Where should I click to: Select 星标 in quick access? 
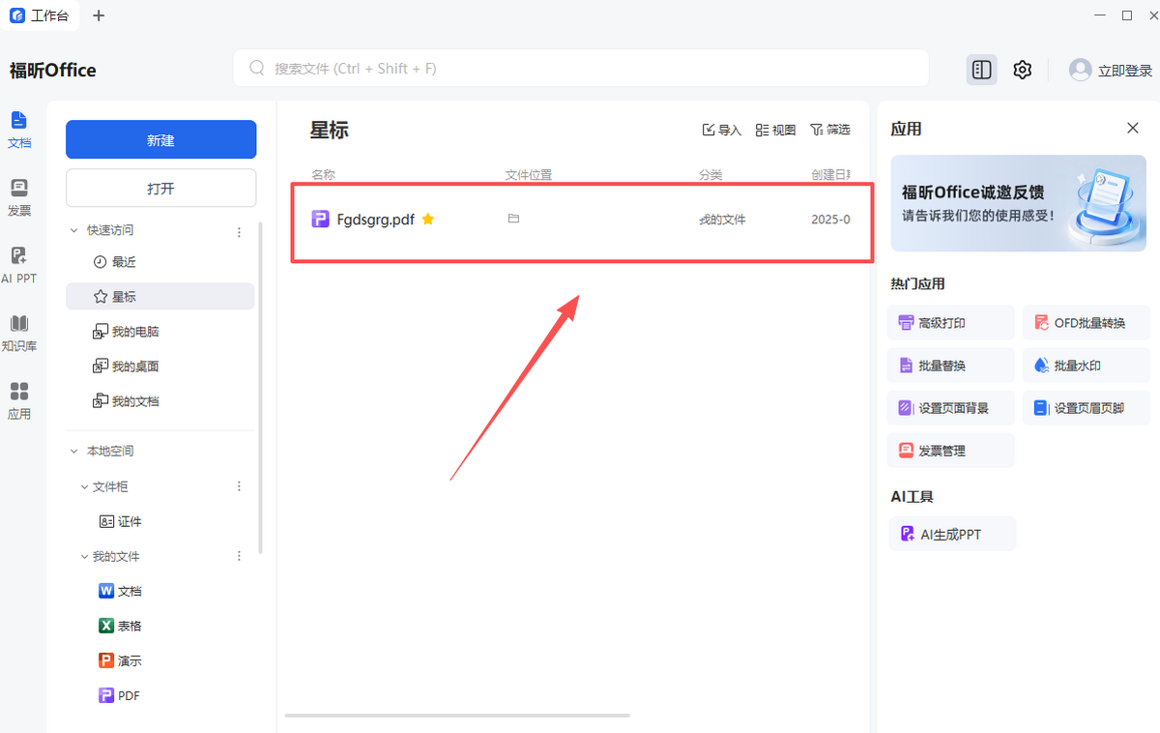click(x=159, y=297)
